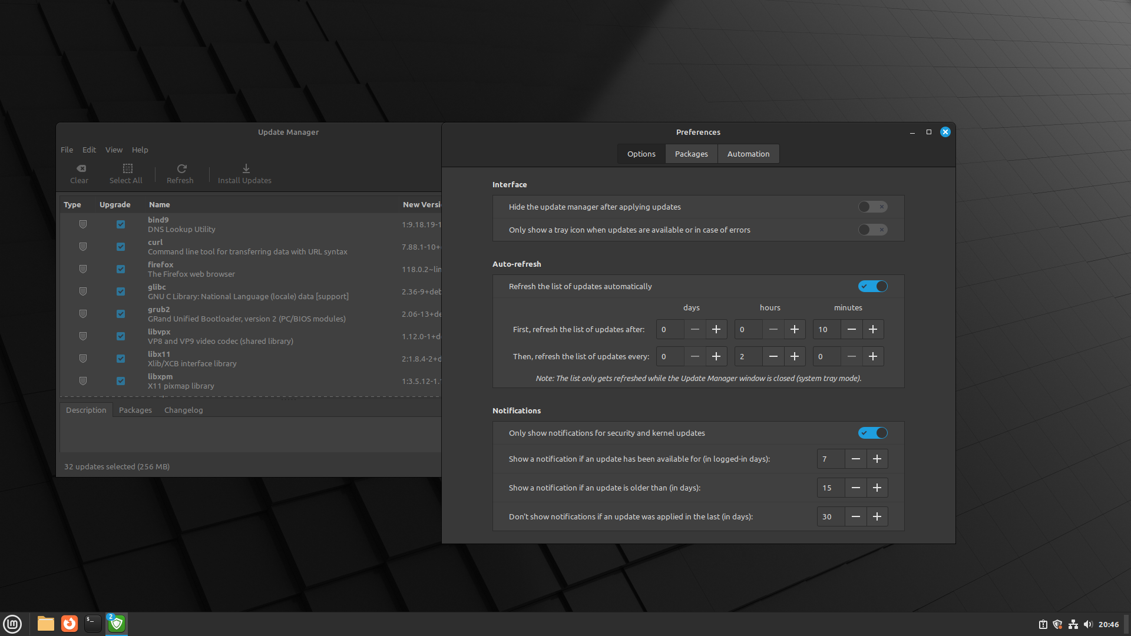Click the Install Updates icon
Image resolution: width=1131 pixels, height=636 pixels.
coord(246,168)
